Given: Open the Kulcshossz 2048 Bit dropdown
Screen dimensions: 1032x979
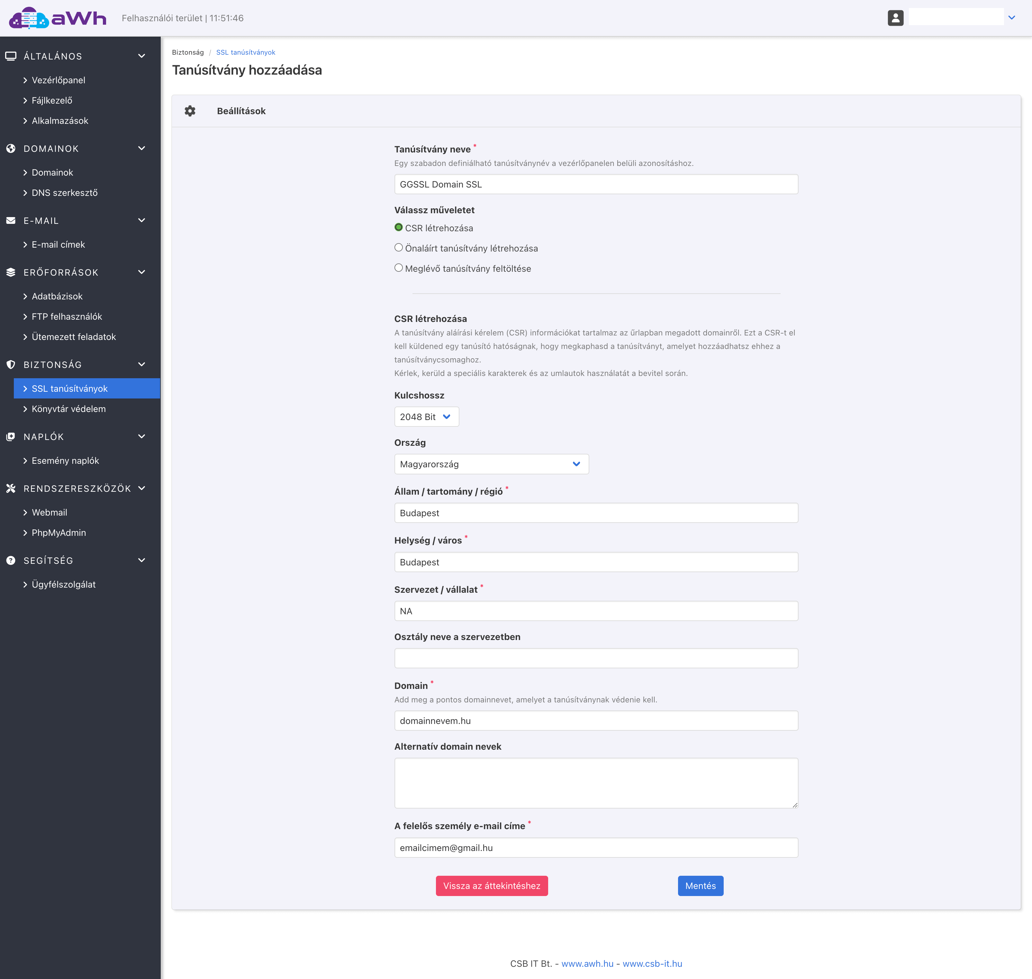Looking at the screenshot, I should point(426,417).
